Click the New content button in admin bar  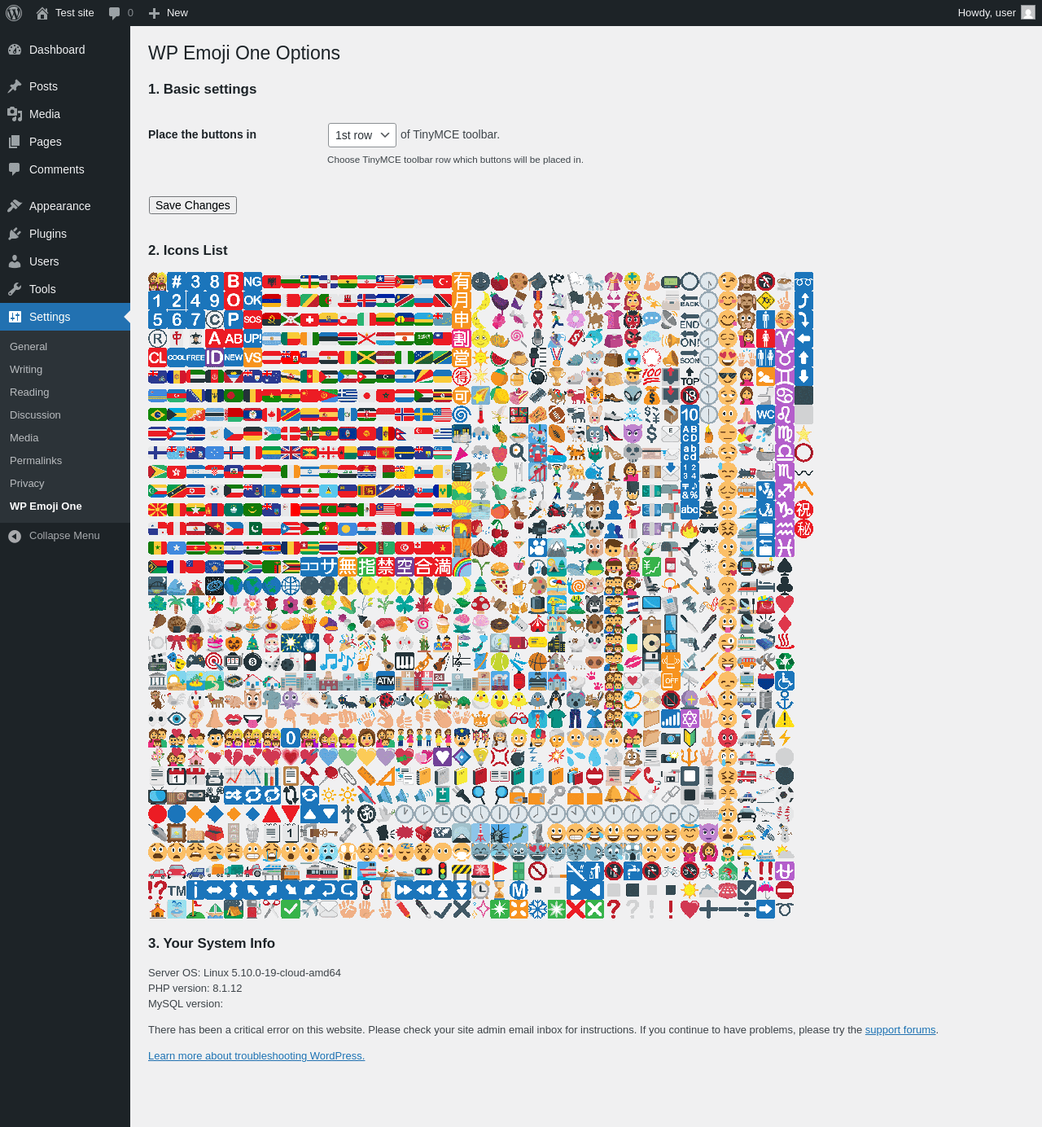click(x=169, y=13)
